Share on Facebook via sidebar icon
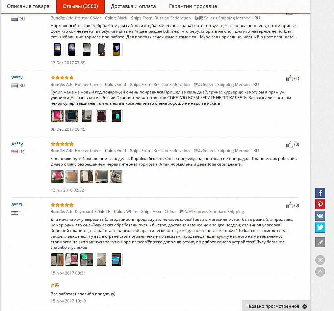 [x=320, y=193]
